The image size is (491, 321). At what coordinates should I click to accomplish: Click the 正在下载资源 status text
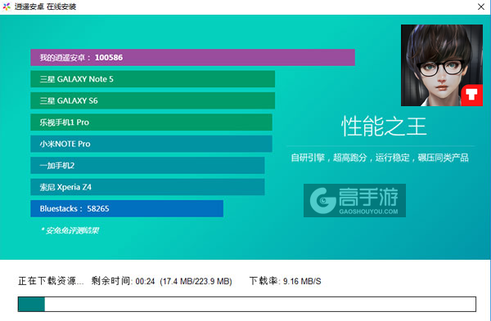pos(51,281)
